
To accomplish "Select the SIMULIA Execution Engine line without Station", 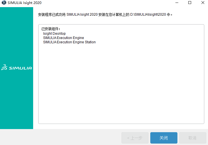I will [x=63, y=38].
